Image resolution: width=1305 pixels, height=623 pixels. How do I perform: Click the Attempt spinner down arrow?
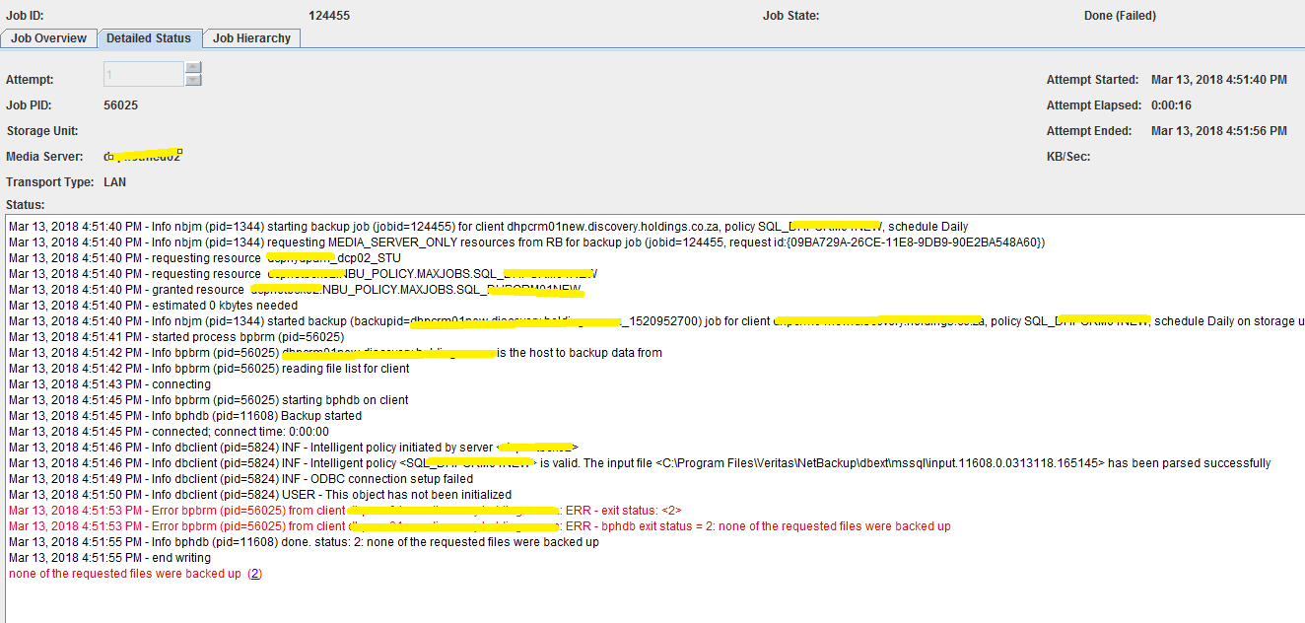(193, 81)
